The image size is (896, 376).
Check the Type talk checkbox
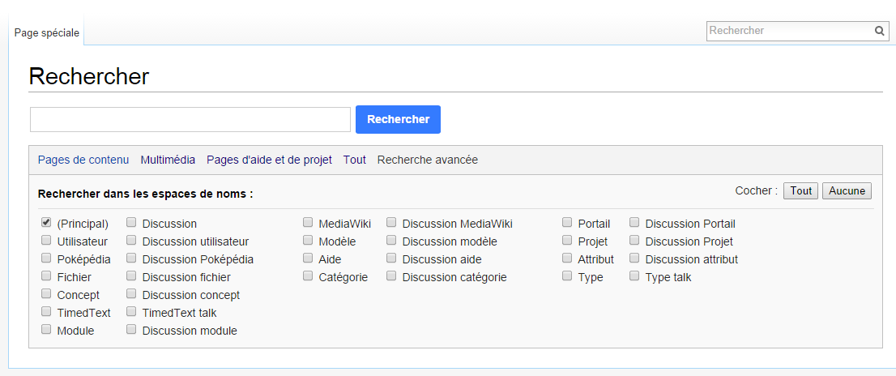pos(634,276)
